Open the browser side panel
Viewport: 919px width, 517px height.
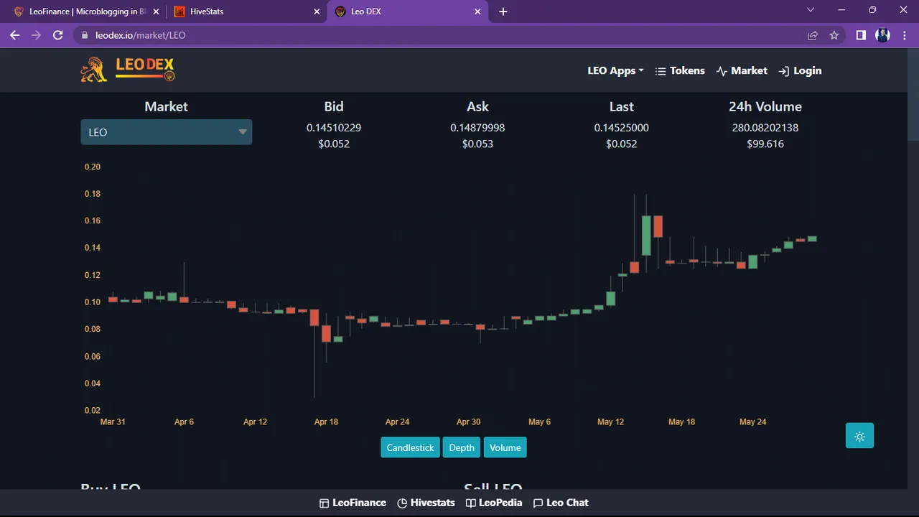click(x=861, y=35)
